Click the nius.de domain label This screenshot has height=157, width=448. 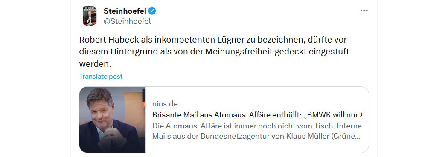[165, 104]
